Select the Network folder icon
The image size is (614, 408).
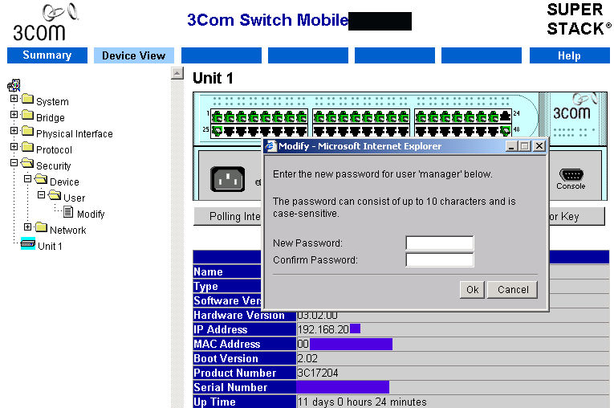pos(41,227)
